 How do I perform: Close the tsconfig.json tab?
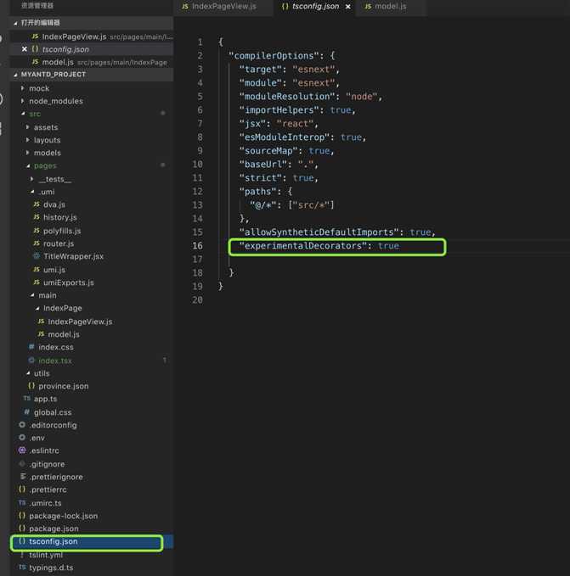point(348,7)
